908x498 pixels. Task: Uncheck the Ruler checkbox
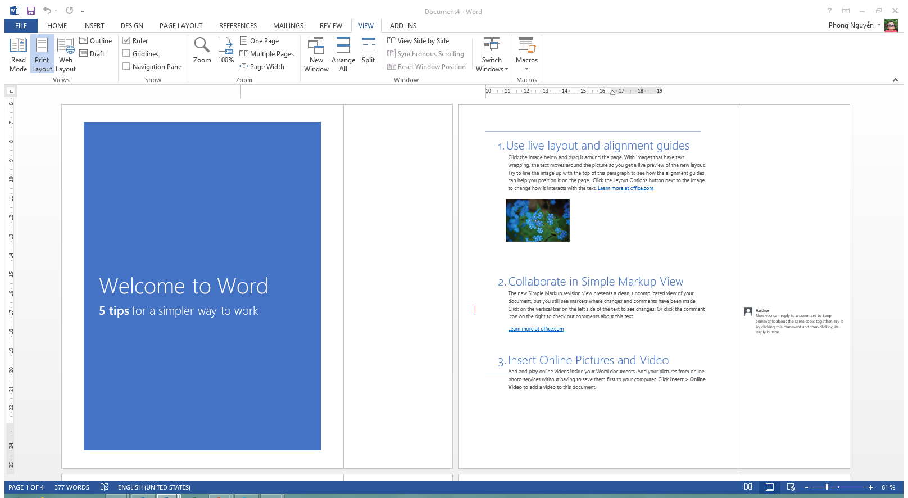126,40
